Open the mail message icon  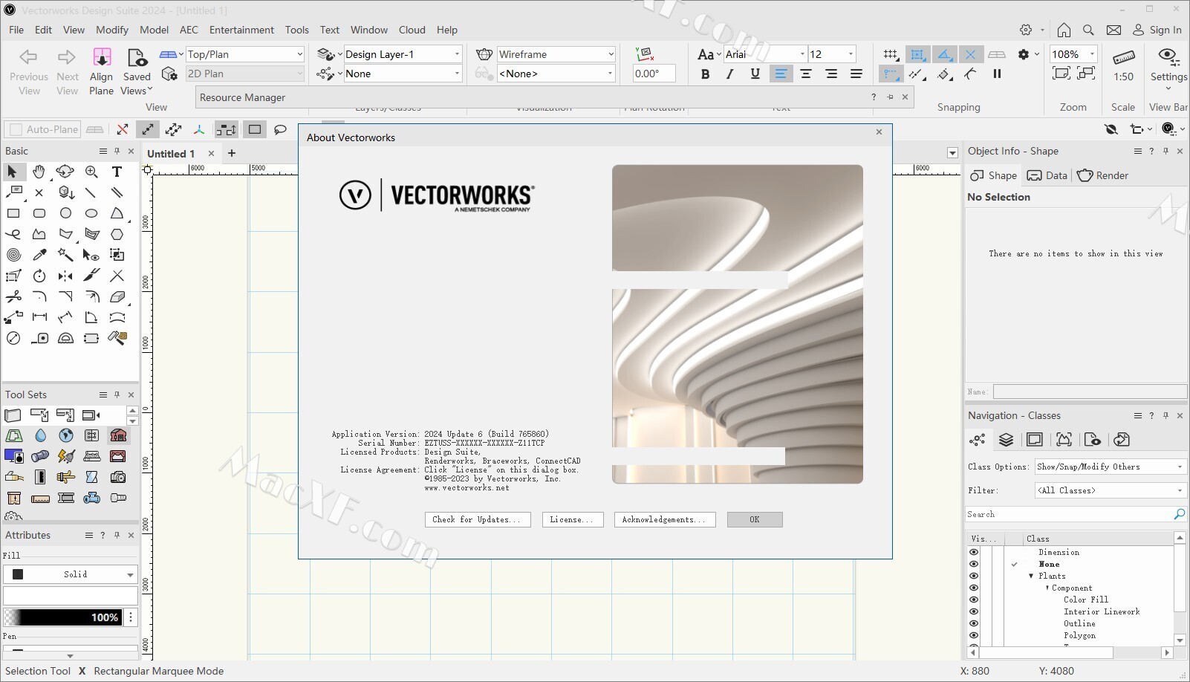tap(1113, 30)
